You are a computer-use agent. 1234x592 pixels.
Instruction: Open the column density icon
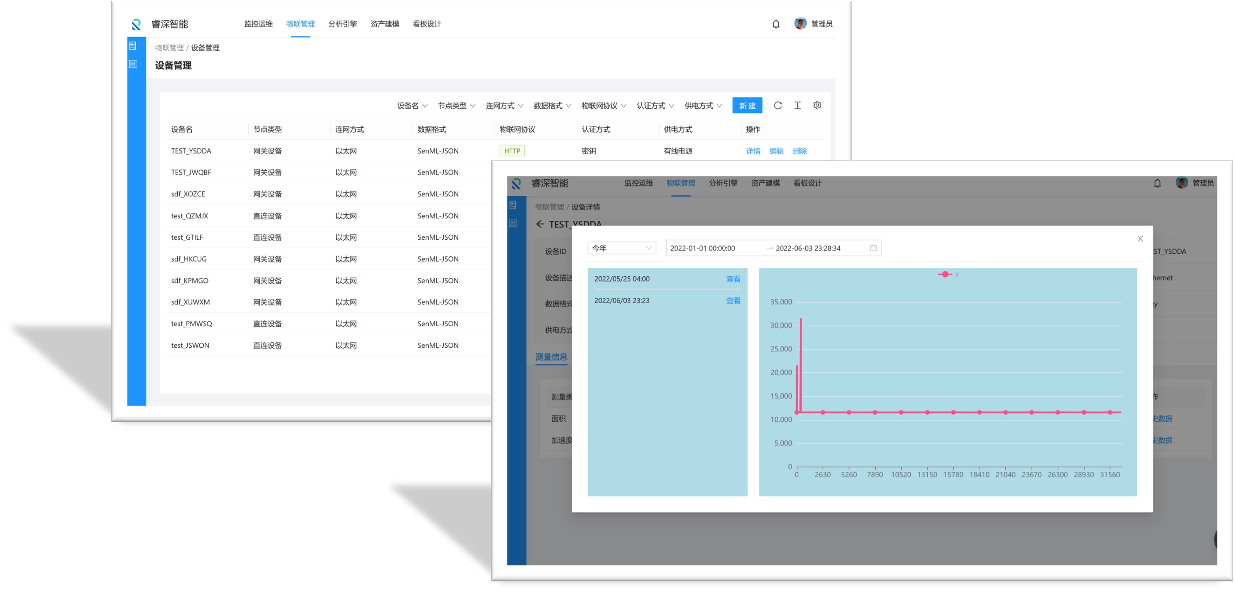coord(797,105)
